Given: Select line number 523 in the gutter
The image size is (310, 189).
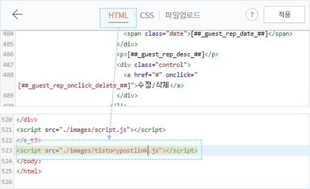Looking at the screenshot, I should (7, 150).
